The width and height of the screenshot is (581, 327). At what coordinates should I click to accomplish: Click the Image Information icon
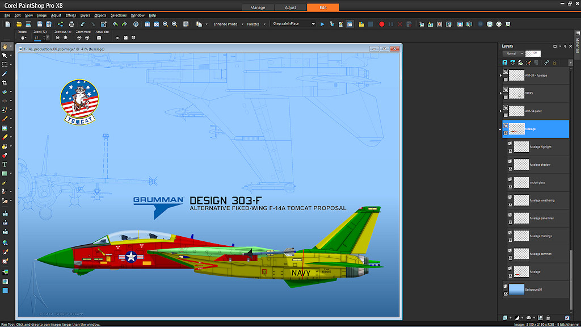136,24
